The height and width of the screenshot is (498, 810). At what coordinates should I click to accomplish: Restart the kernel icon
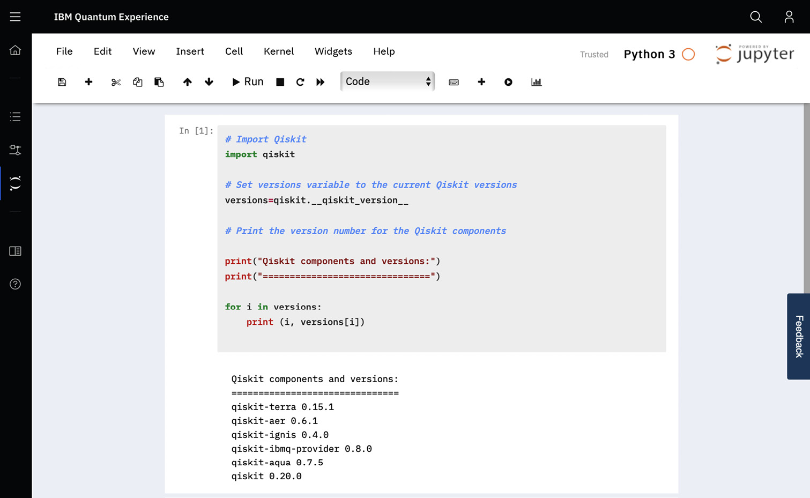(300, 82)
